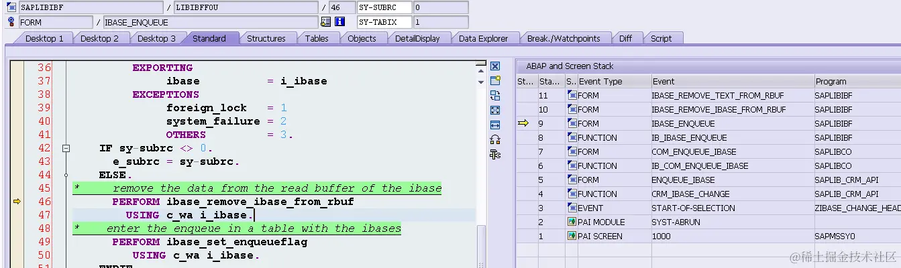Click the SY-TABIX field
Viewport: 901px width, 268px height.
384,22
